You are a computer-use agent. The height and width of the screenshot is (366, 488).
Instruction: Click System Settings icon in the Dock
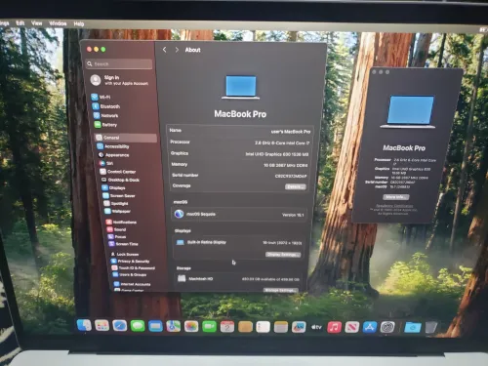(x=387, y=327)
